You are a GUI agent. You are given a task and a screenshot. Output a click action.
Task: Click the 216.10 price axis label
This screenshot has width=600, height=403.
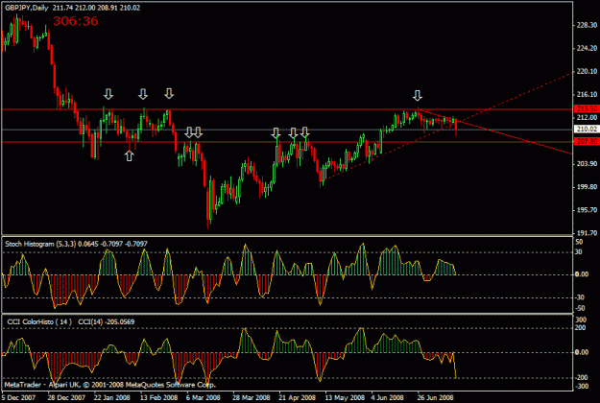click(x=587, y=94)
